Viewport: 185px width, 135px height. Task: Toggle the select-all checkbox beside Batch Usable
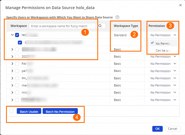coord(11,111)
